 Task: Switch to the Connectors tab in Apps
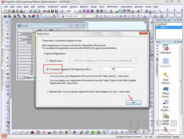coord(157,69)
